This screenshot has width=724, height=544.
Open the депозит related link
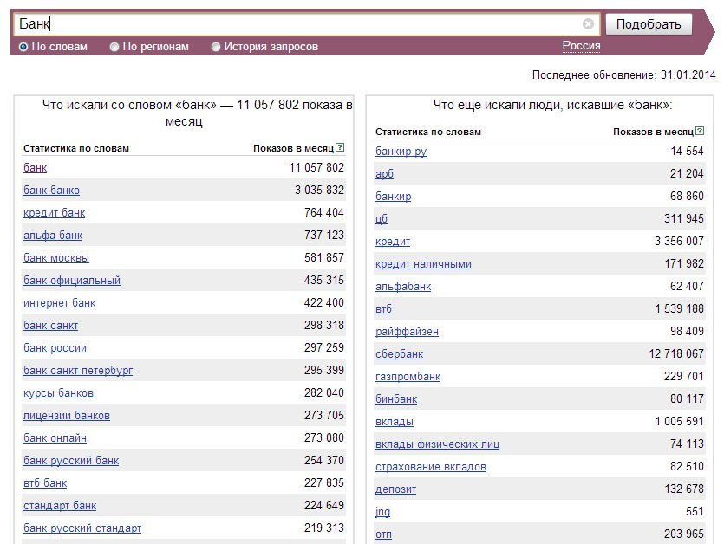point(395,489)
